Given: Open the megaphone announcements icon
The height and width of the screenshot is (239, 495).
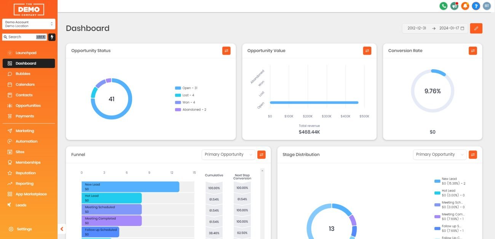Looking at the screenshot, I should (x=454, y=6).
